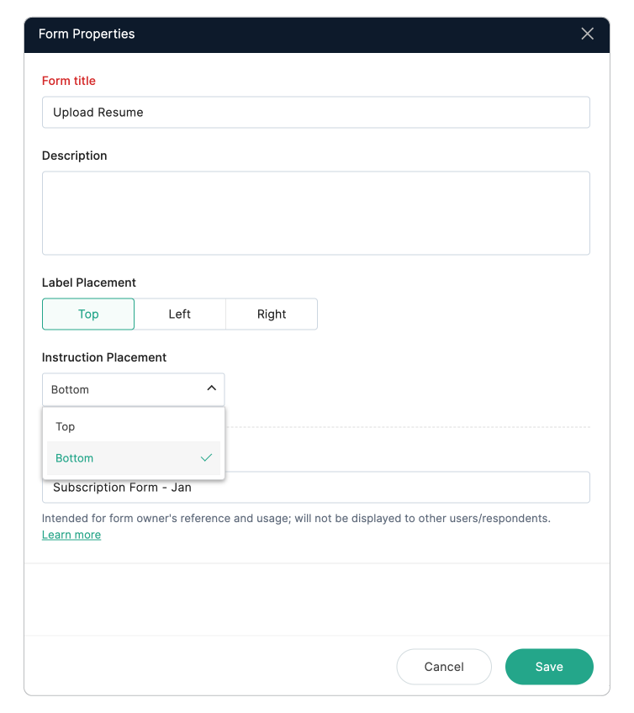Select Right label placement
Viewport: 634px width, 713px height.
(271, 314)
